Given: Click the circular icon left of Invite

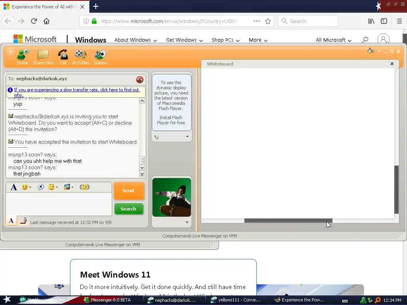Looking at the screenshot, I should 10,52.
